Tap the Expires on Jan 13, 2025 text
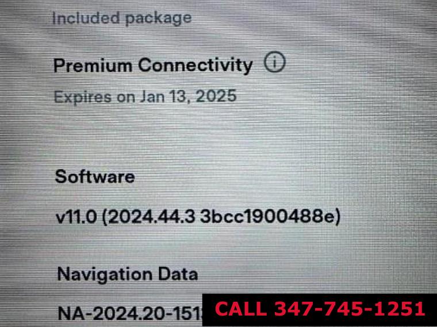437x327 pixels. click(145, 96)
